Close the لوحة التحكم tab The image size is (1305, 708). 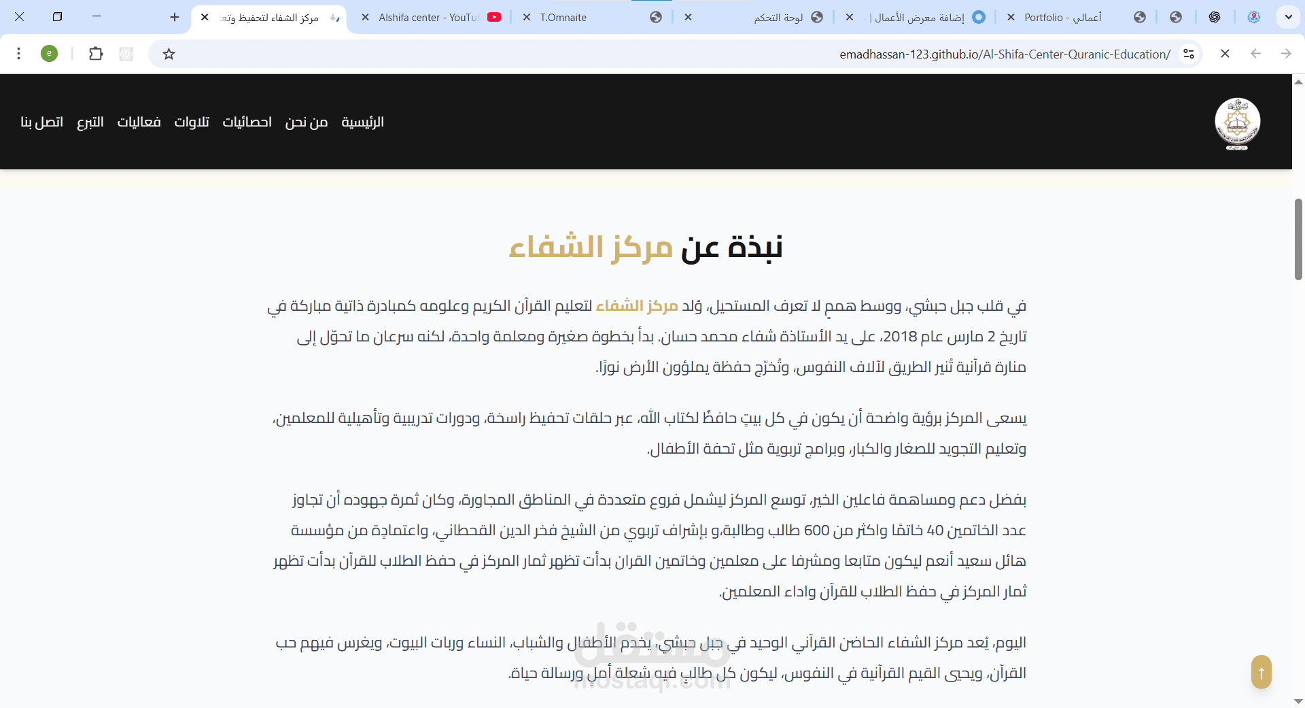pos(688,17)
